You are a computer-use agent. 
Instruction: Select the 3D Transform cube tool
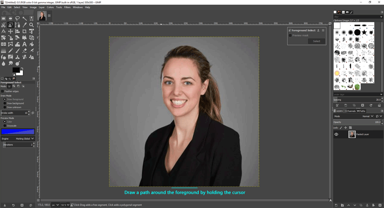(31, 38)
